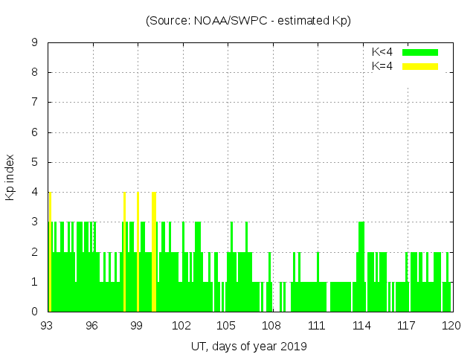
Task: Click the 'Kp index' y-axis label
Action: point(10,177)
